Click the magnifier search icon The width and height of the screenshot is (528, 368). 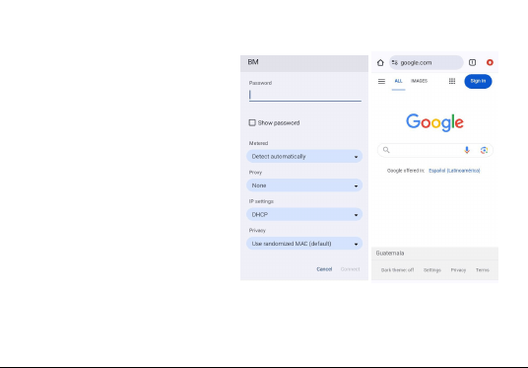386,150
